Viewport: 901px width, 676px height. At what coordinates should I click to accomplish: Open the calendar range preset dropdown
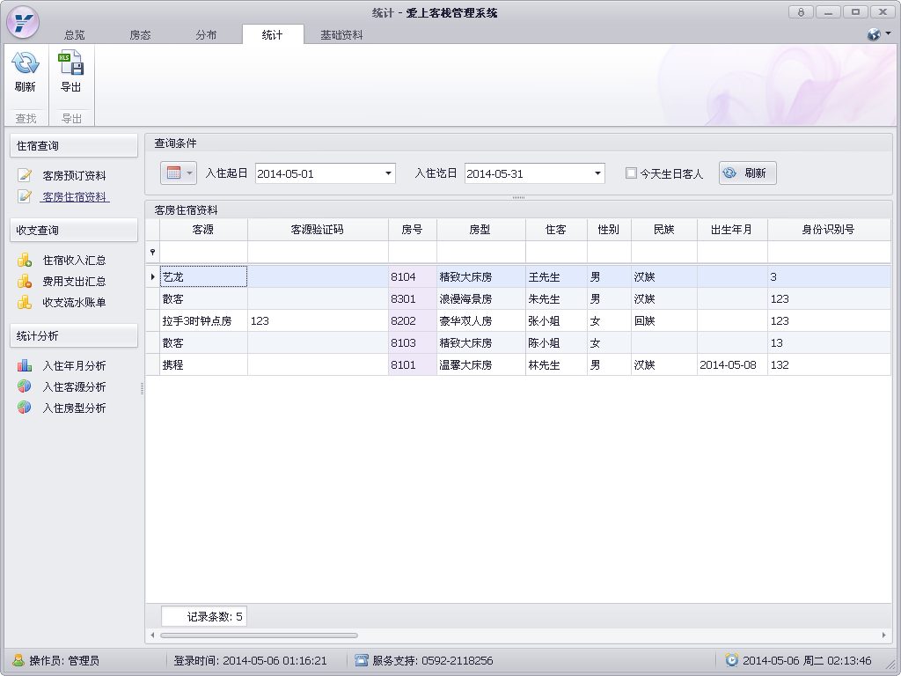click(x=179, y=173)
